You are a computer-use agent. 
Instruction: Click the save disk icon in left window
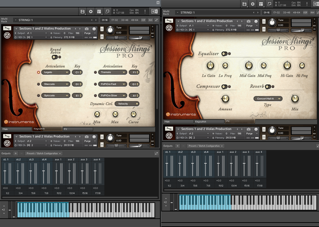coord(82,11)
